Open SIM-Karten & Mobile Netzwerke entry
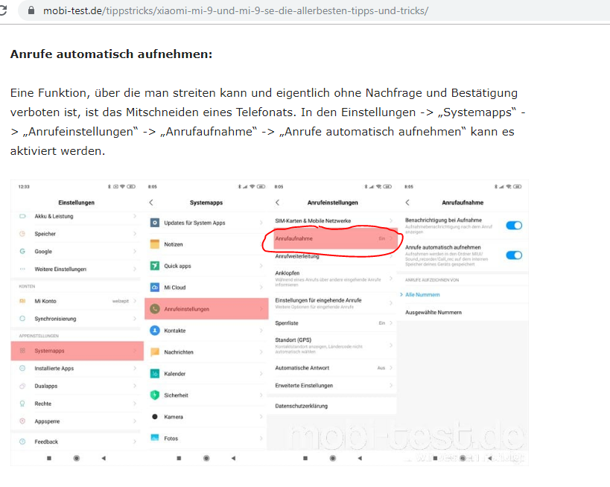610x487 pixels. [333, 220]
